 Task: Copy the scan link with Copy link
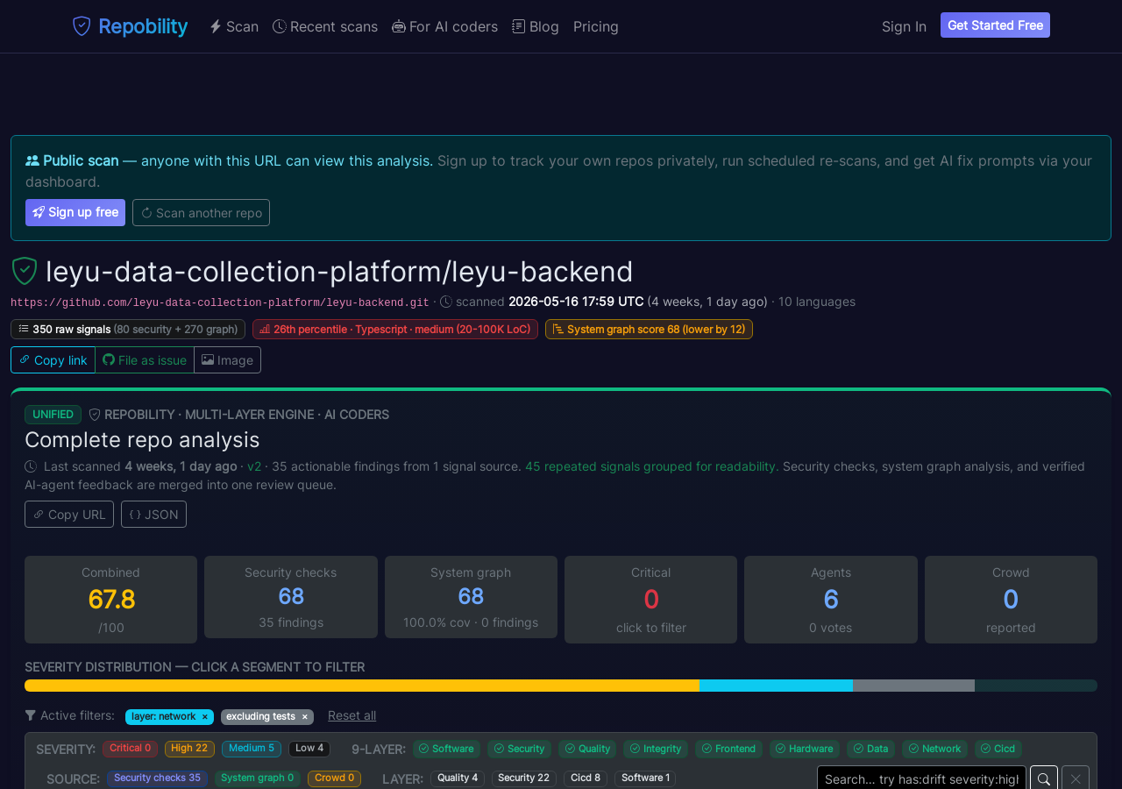pos(53,359)
